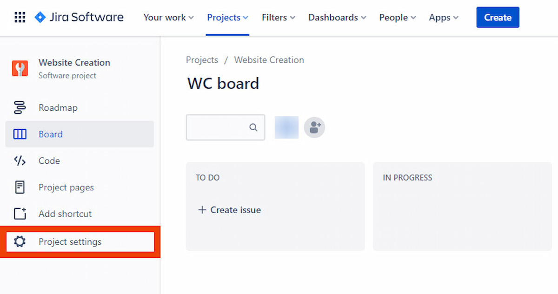Click the user avatar next to search
Image resolution: width=558 pixels, height=294 pixels.
(286, 127)
